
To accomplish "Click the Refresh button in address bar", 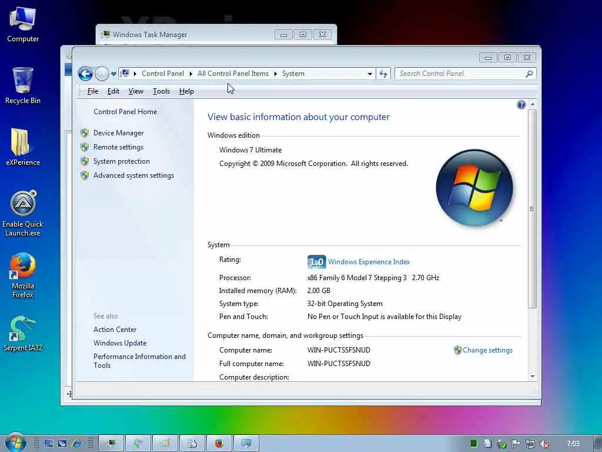I will (383, 74).
